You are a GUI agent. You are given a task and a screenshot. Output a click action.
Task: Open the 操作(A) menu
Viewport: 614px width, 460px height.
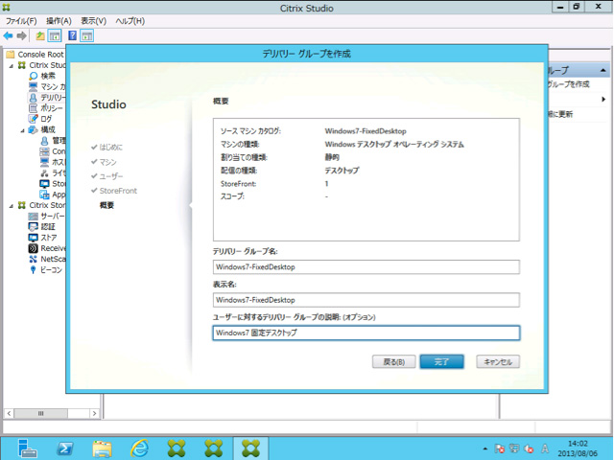pyautogui.click(x=59, y=21)
